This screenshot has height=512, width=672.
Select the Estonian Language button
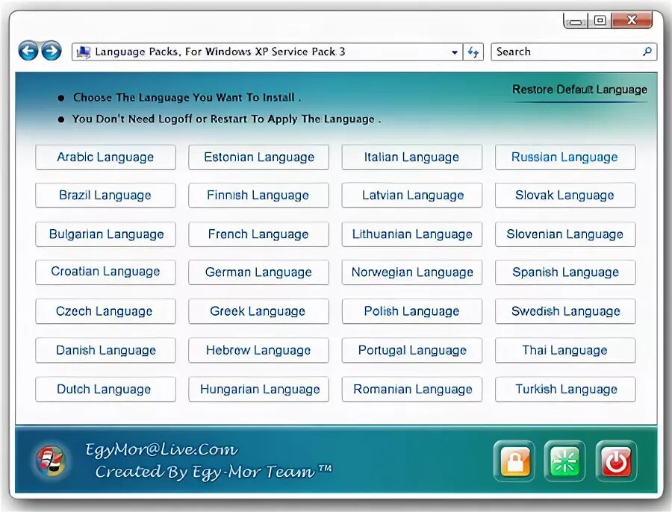tap(259, 157)
